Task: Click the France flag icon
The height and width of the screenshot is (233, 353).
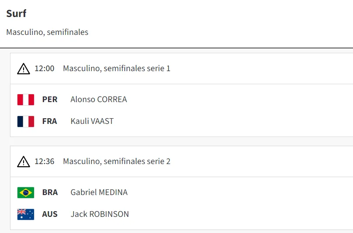Action: coord(26,121)
